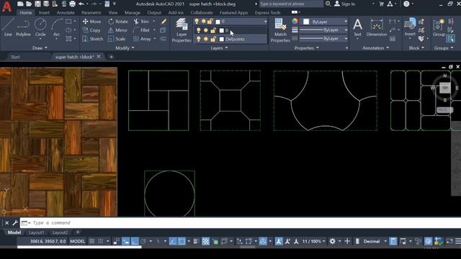Toggle transparency checker icon in status bar

click(206, 241)
